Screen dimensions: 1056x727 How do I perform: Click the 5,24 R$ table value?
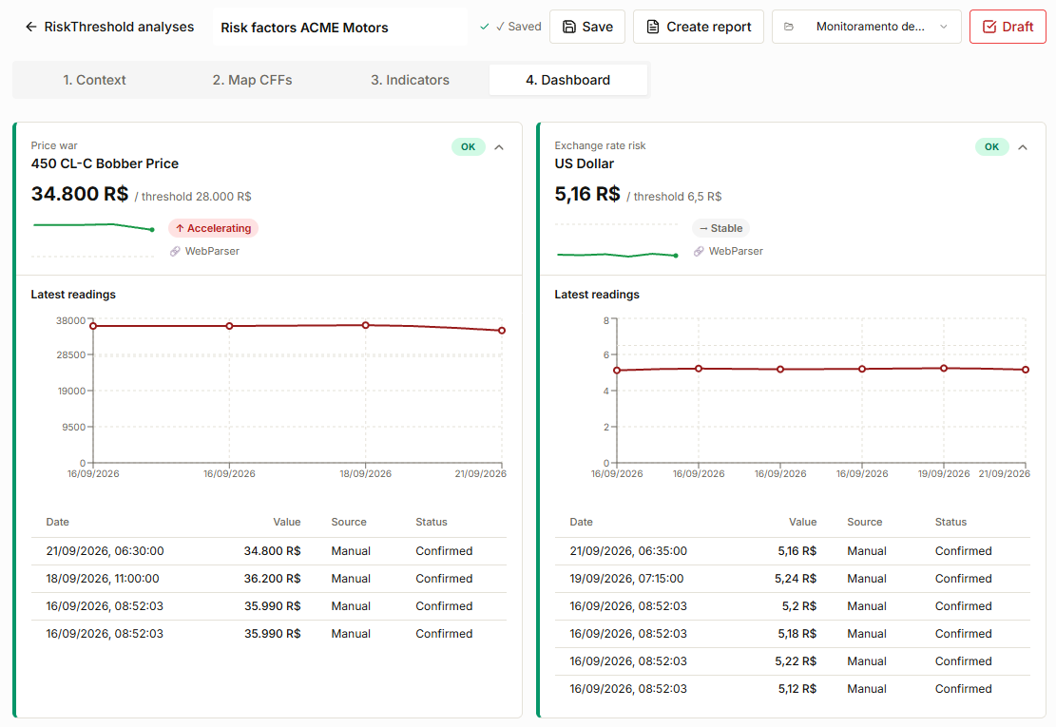[x=796, y=579]
